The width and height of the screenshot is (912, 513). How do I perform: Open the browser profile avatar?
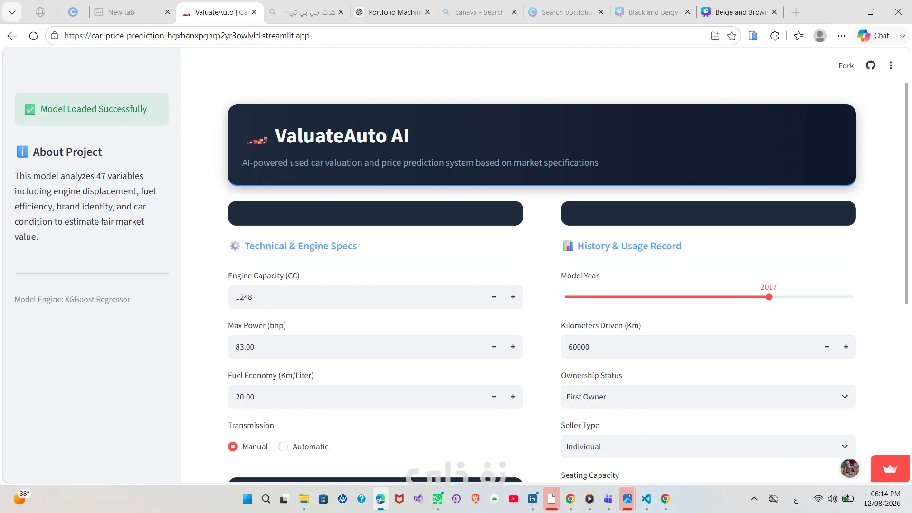coord(820,36)
